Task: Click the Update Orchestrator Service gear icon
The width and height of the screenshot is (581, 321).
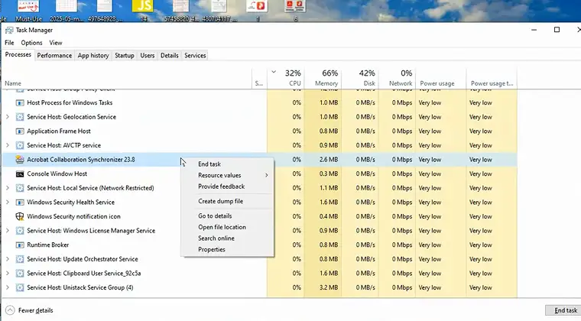Action: [20, 259]
